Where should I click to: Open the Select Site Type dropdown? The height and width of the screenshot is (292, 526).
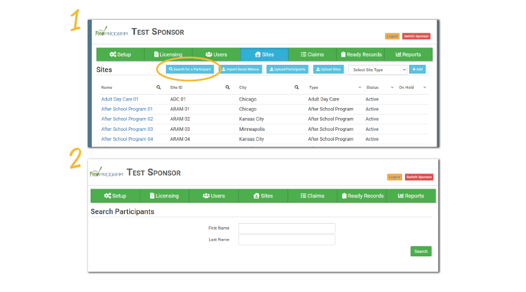[378, 69]
